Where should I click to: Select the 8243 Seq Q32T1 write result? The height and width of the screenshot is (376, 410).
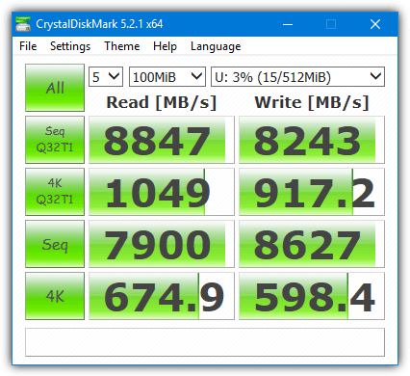[x=312, y=140]
